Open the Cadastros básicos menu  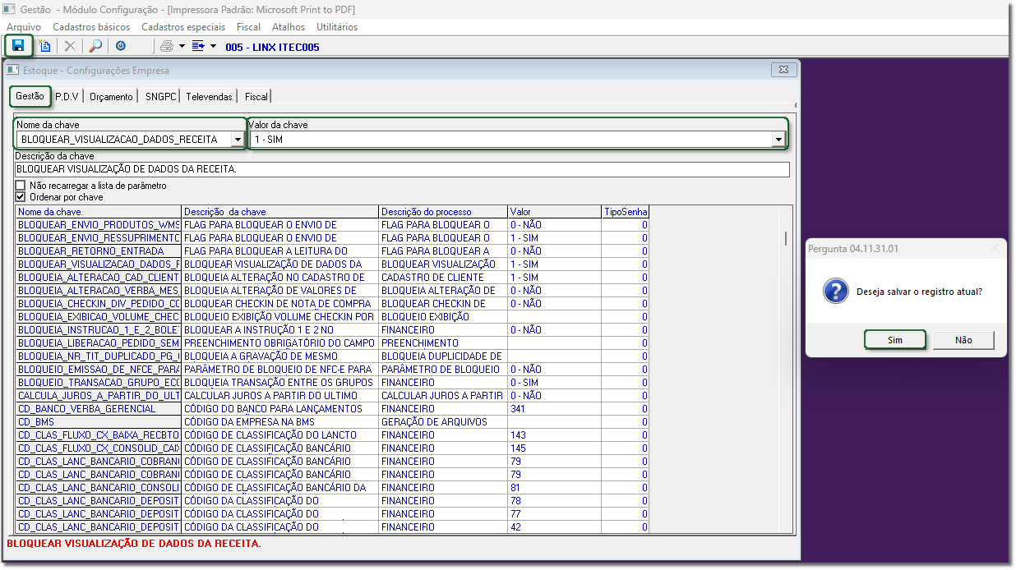(91, 27)
